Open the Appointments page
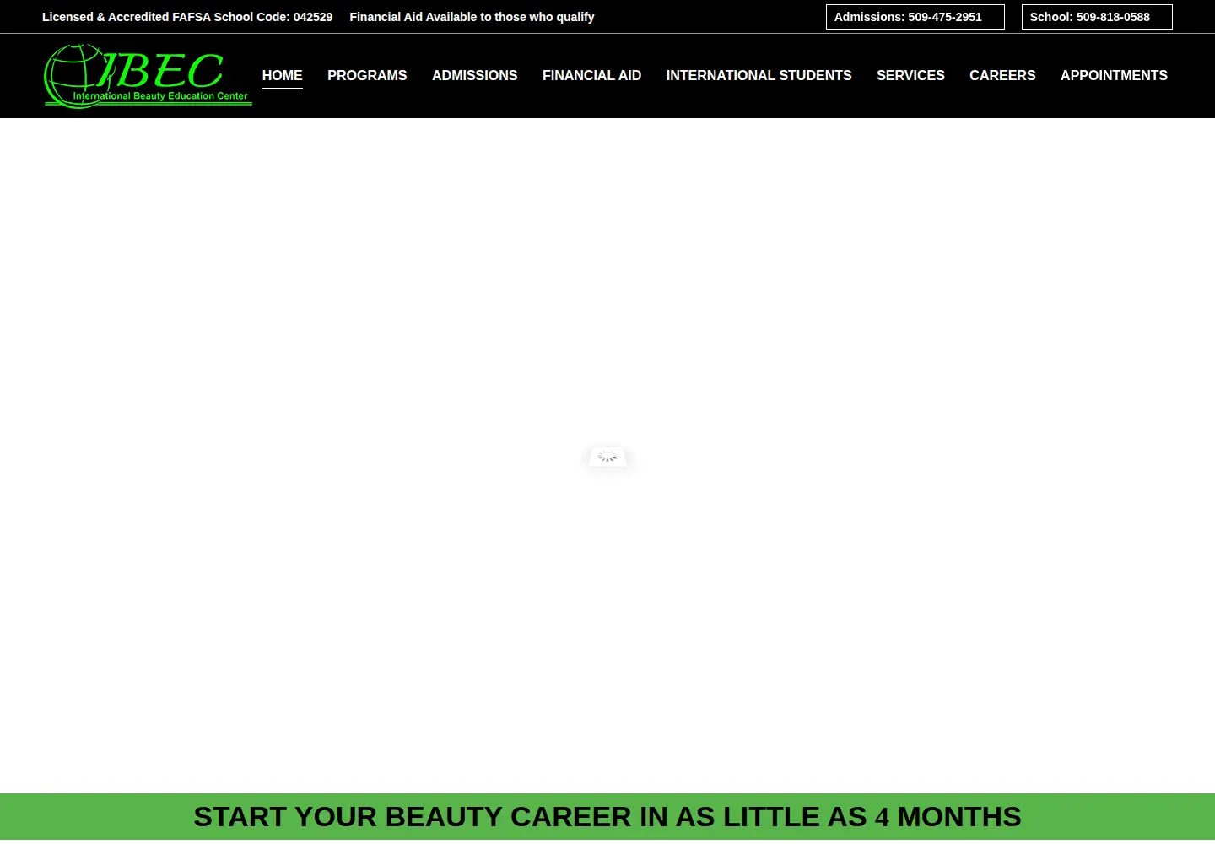 tap(1114, 75)
